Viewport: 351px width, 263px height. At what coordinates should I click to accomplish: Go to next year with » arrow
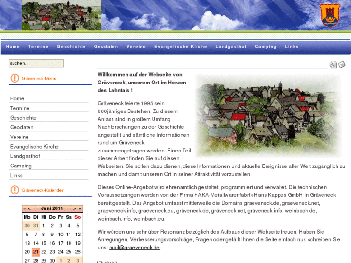pos(80,208)
